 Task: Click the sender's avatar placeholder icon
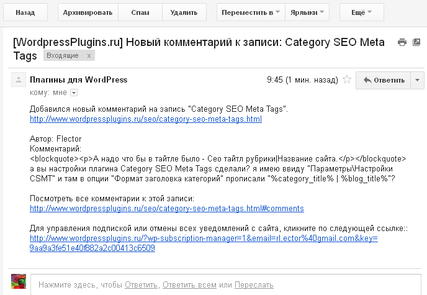click(x=19, y=79)
